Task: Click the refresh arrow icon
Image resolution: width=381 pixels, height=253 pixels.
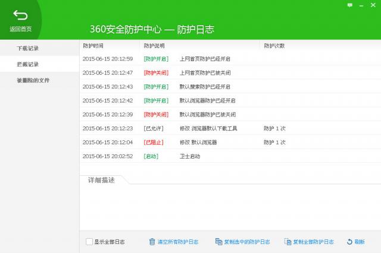Action: tap(349, 242)
